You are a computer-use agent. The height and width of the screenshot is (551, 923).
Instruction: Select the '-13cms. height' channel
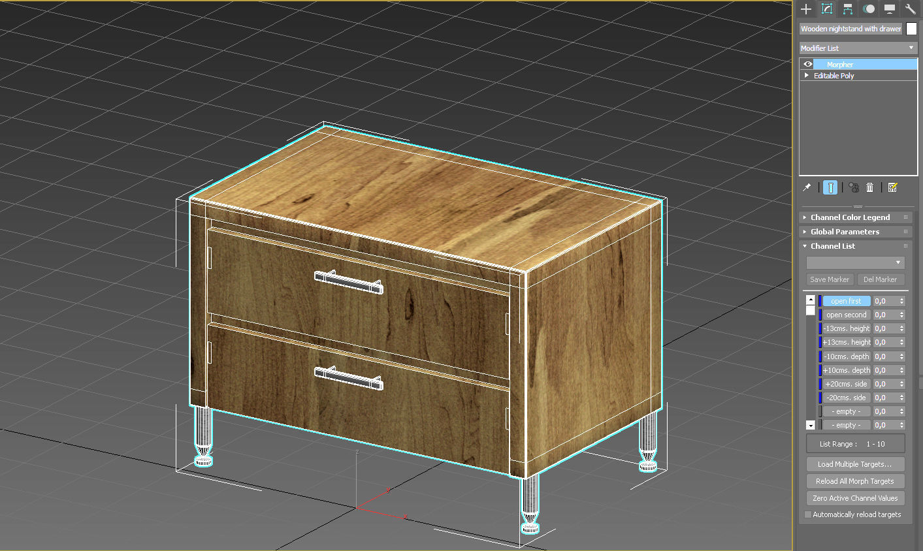coord(846,328)
